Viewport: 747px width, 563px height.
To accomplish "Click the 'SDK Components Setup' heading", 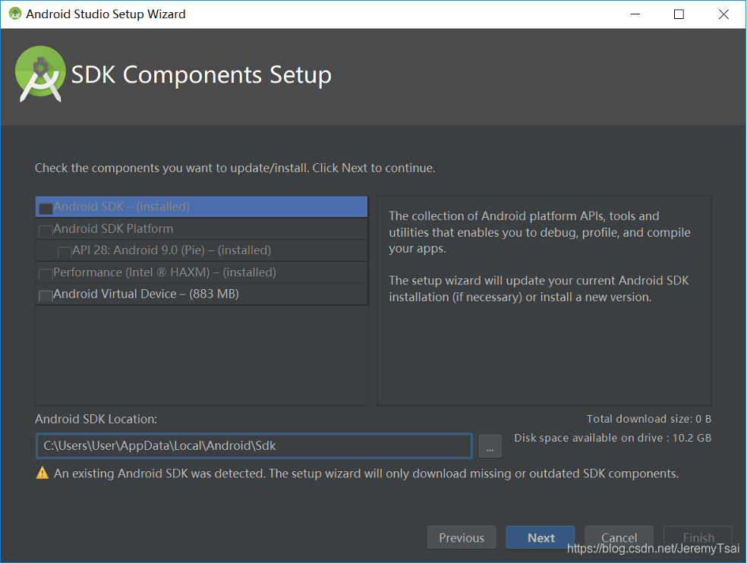I will point(201,75).
